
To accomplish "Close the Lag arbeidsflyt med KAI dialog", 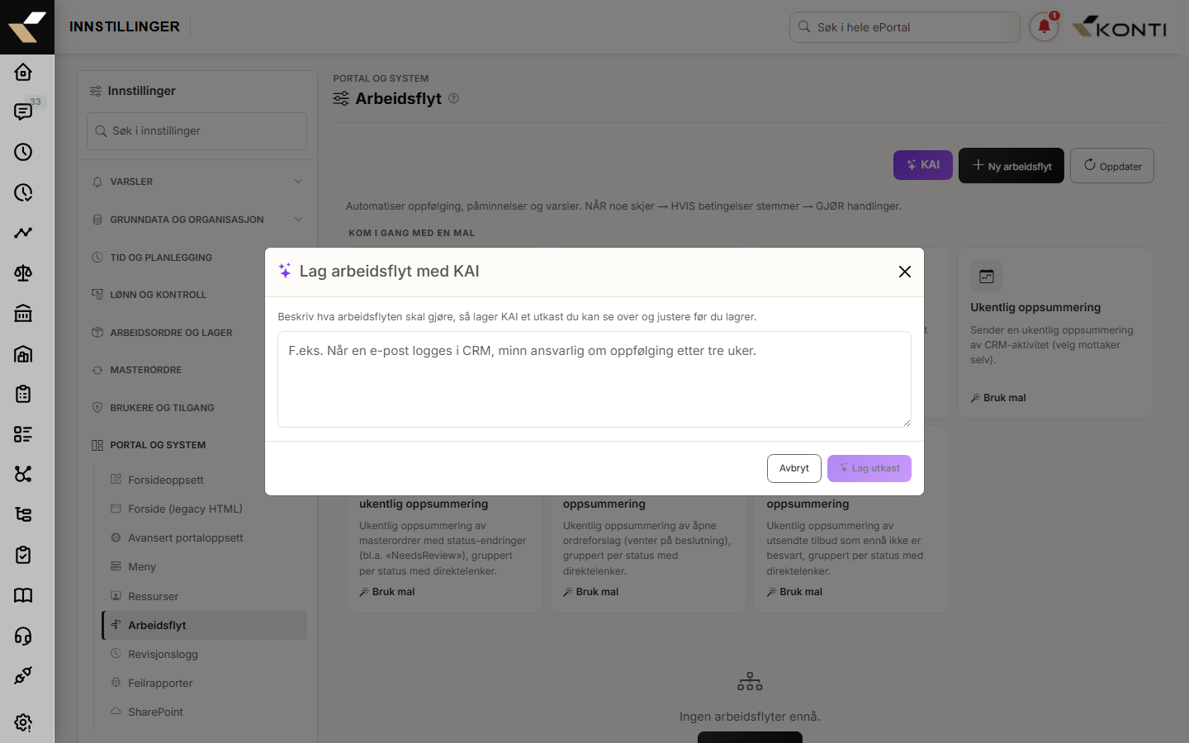I will coord(905,272).
